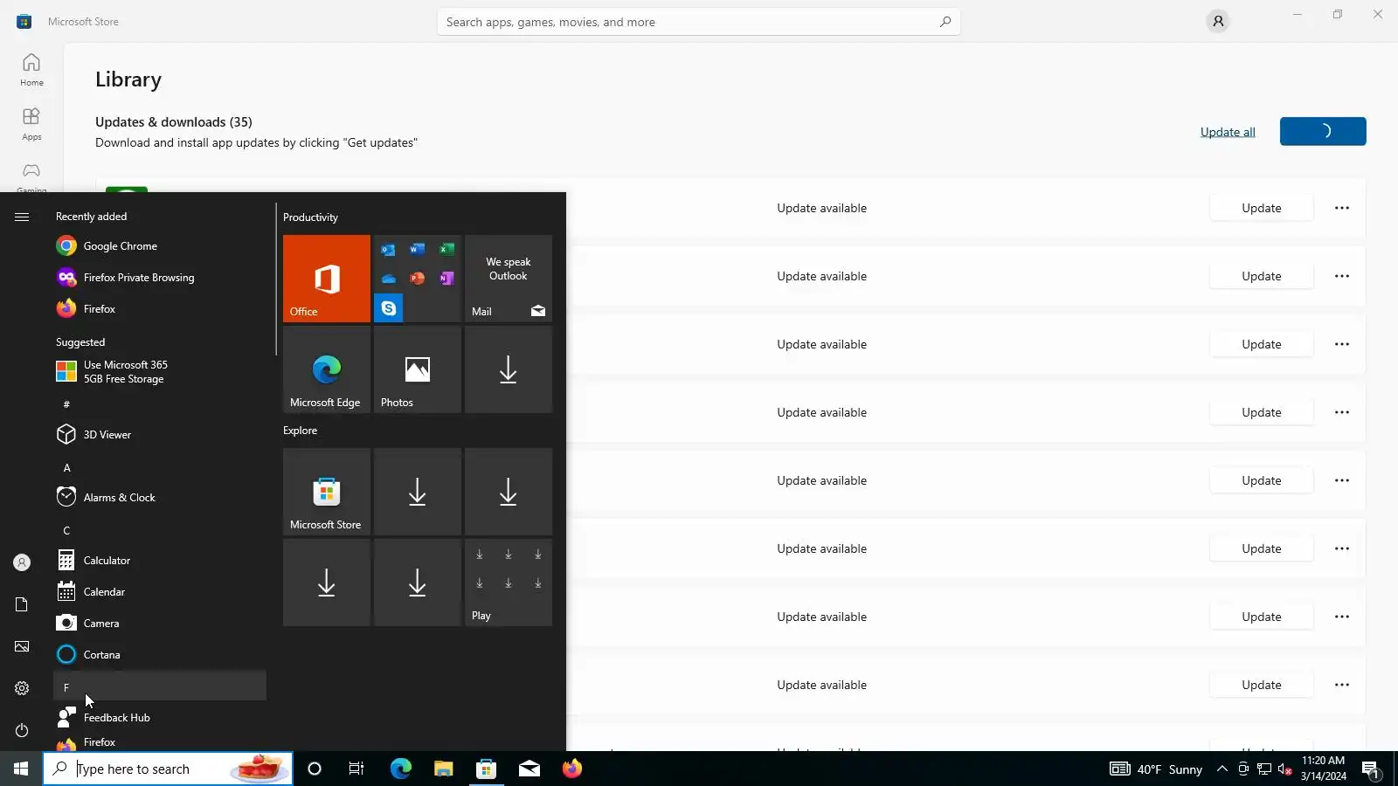Open the taskbar clock and date

pos(1323,769)
